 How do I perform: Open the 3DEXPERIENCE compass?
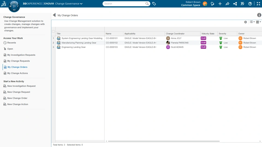tap(14, 6)
